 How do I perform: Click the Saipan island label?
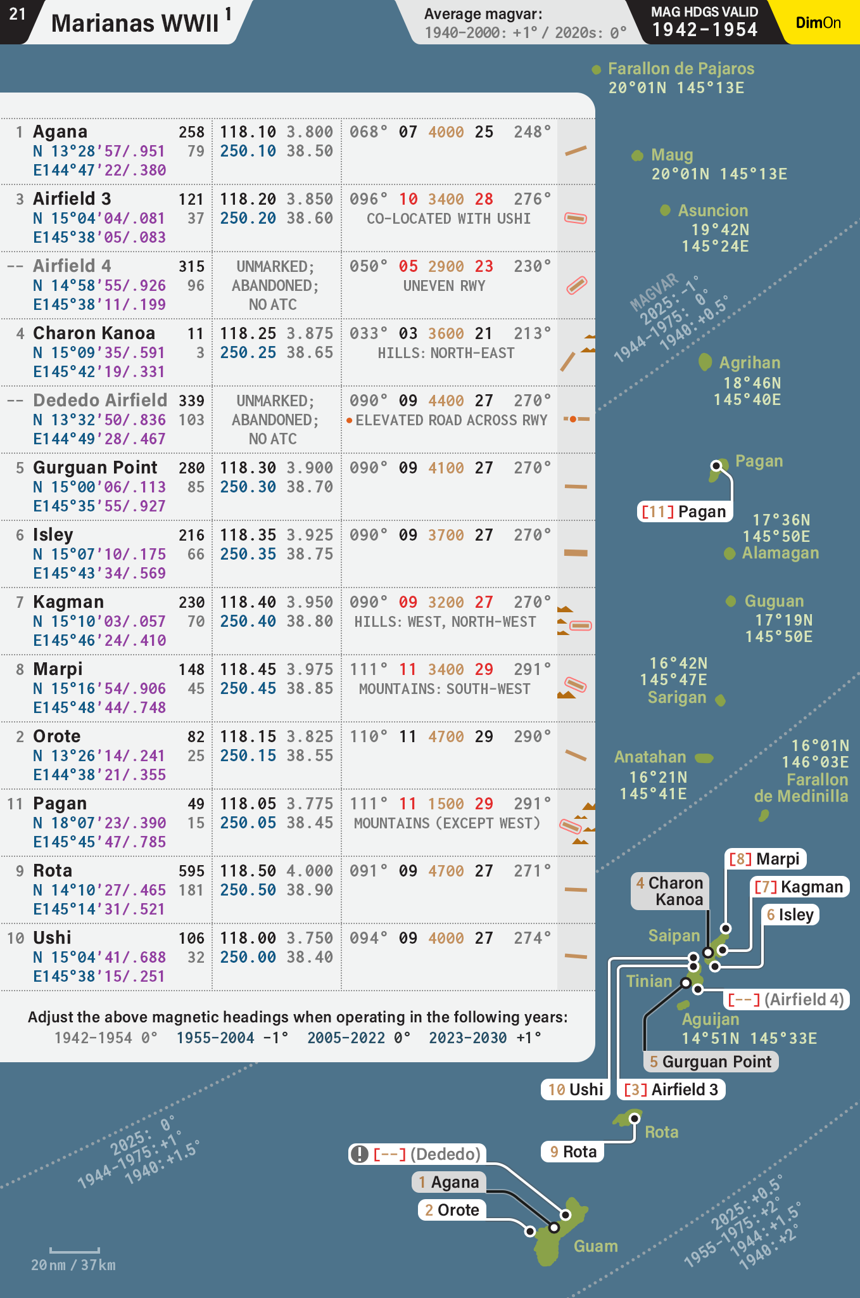tap(674, 935)
